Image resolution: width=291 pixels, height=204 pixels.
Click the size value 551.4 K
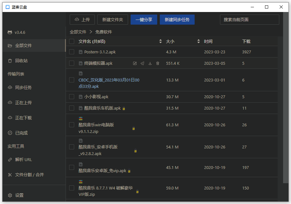pos(173,63)
